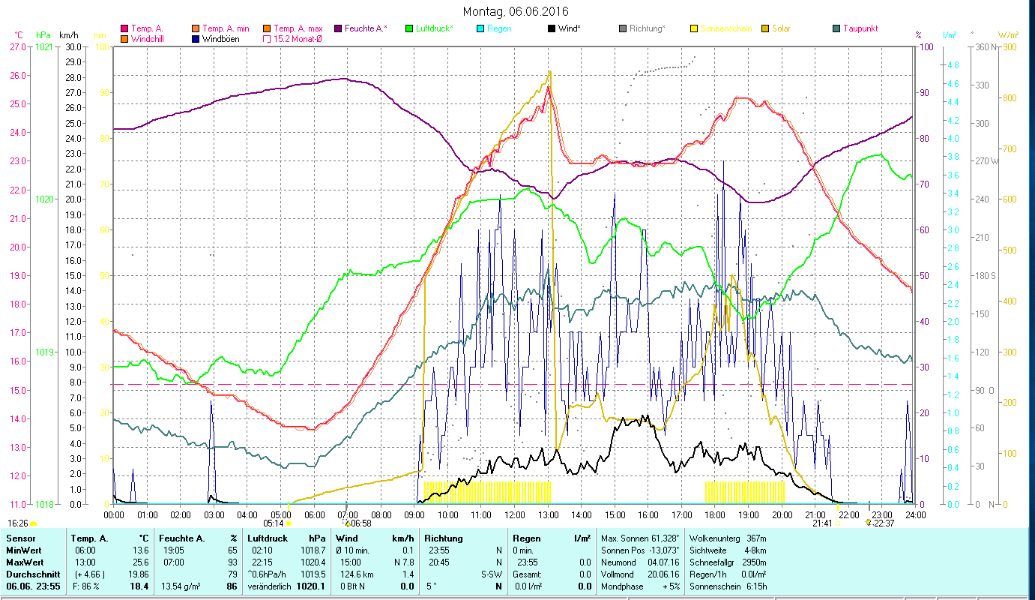Select the 15.2 Monat-Ø legend label
Image resolution: width=1035 pixels, height=600 pixels.
[298, 39]
